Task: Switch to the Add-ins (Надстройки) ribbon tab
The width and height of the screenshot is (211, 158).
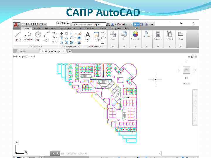Action: 115,28
